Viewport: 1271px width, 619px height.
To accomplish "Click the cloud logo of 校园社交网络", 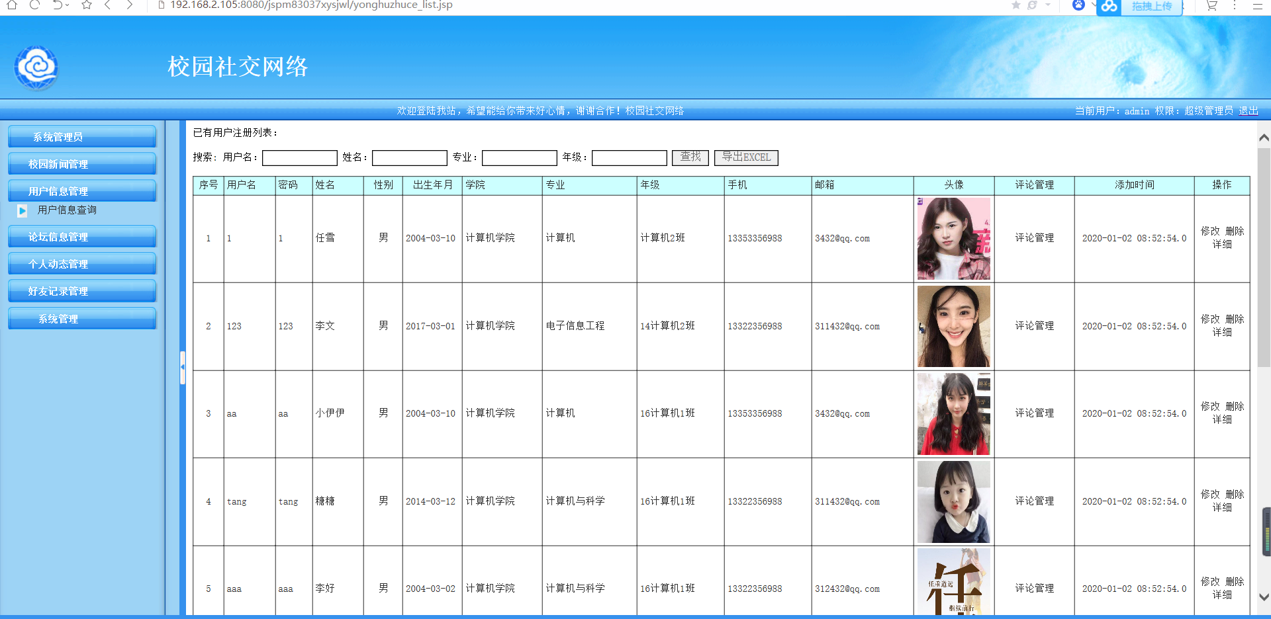I will (36, 67).
